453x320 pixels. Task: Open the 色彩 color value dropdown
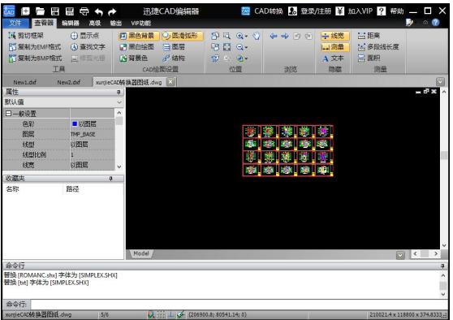point(93,124)
